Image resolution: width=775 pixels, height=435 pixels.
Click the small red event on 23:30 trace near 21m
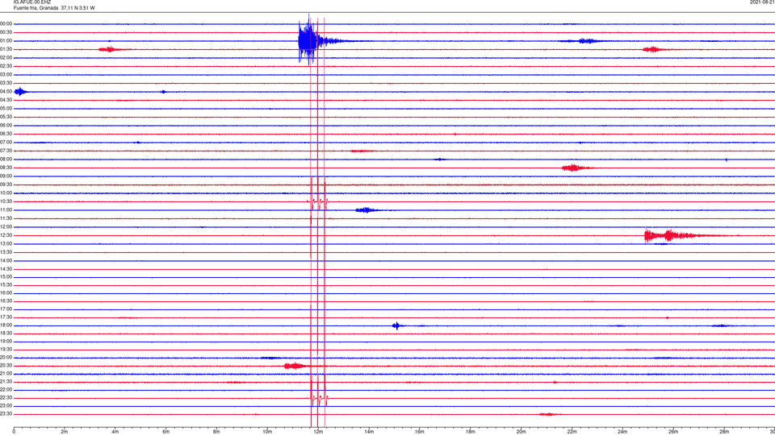click(x=550, y=414)
